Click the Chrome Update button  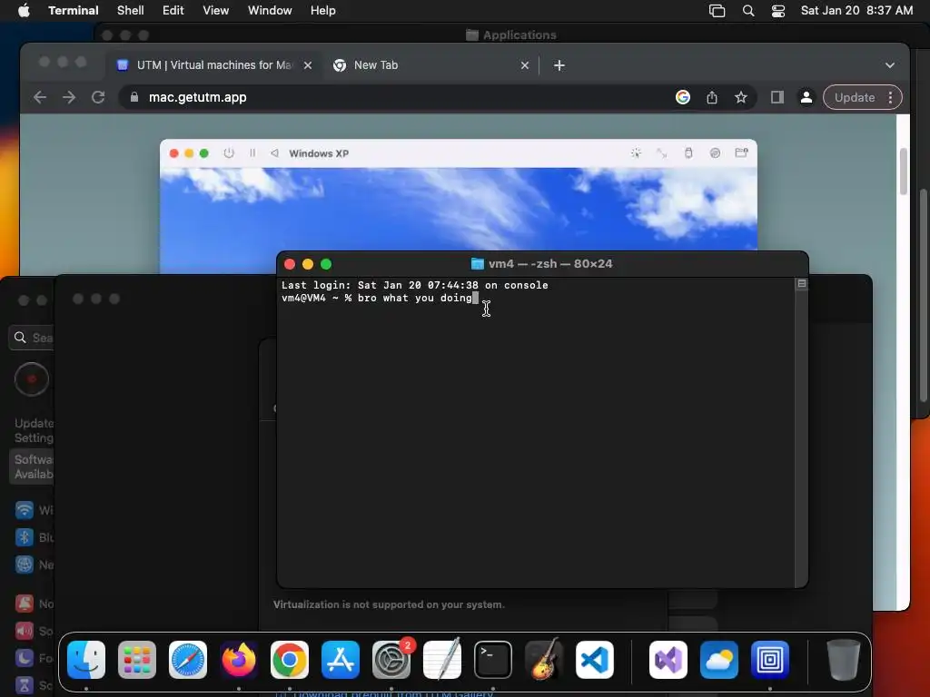tap(855, 97)
